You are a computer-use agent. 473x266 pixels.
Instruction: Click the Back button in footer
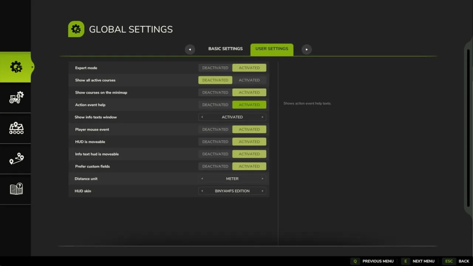[464, 261]
